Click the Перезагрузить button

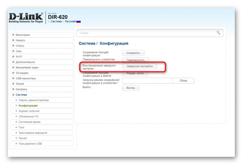tap(135, 60)
